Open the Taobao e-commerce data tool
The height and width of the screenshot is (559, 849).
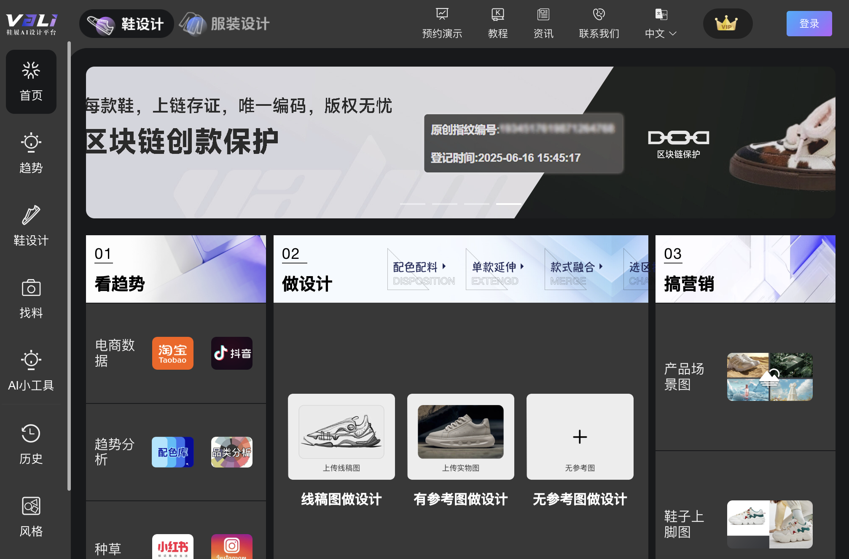point(172,353)
